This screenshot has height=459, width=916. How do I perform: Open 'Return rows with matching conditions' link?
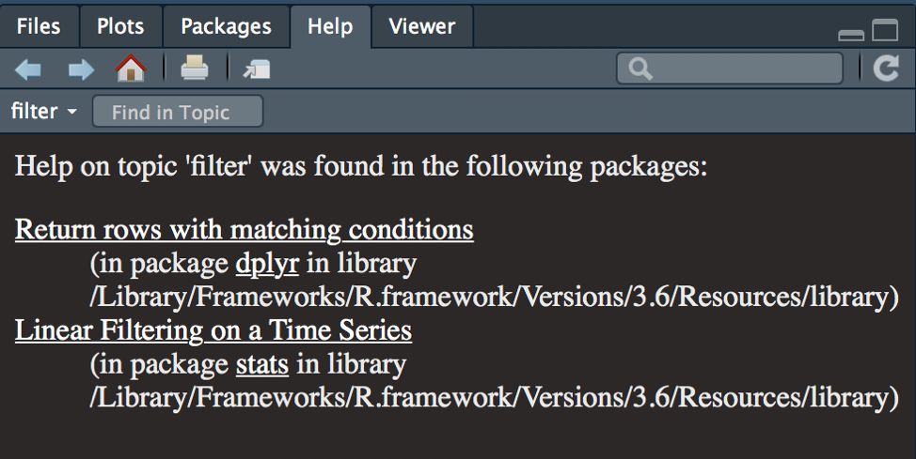pos(244,229)
